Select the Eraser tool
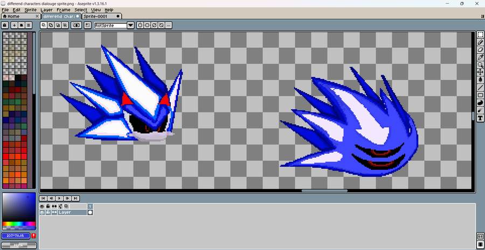 [480, 49]
